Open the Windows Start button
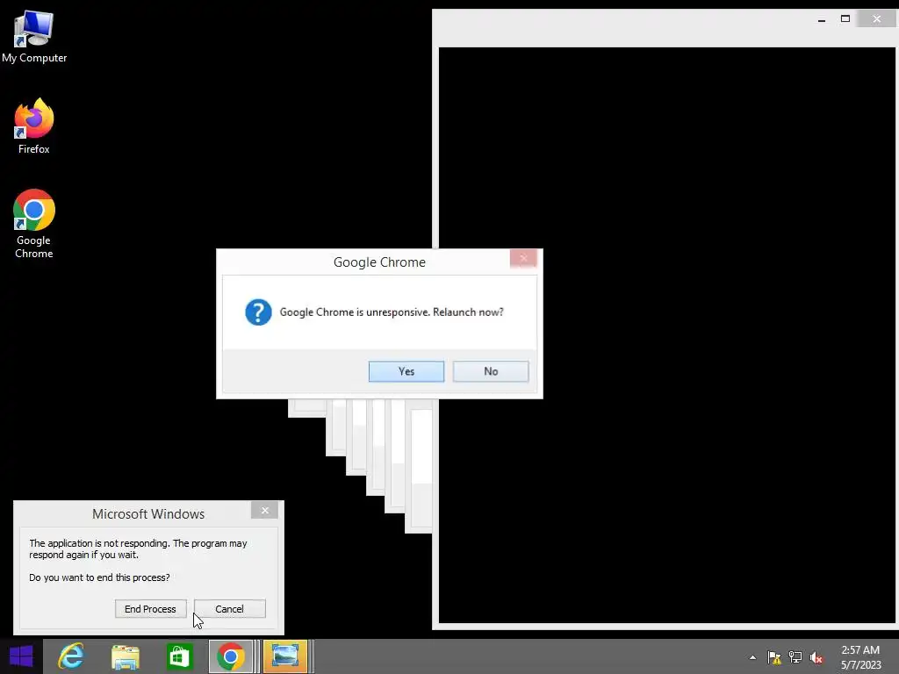This screenshot has width=899, height=674. pyautogui.click(x=21, y=656)
